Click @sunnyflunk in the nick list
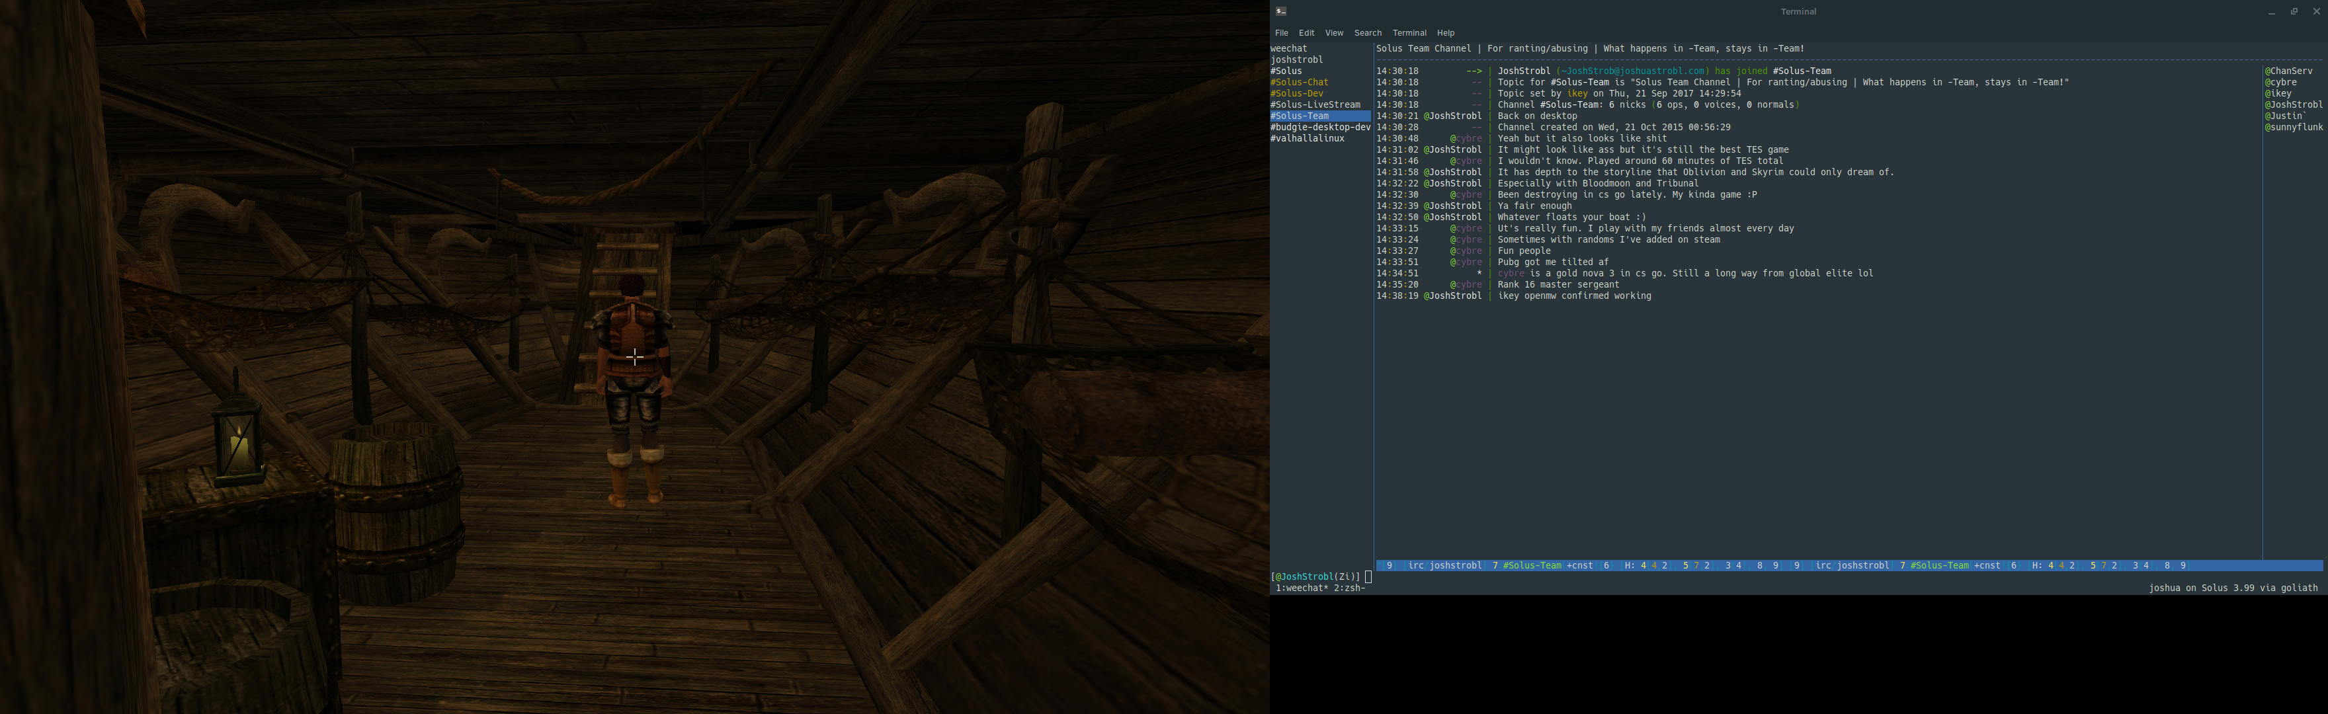2328x714 pixels. click(2293, 128)
